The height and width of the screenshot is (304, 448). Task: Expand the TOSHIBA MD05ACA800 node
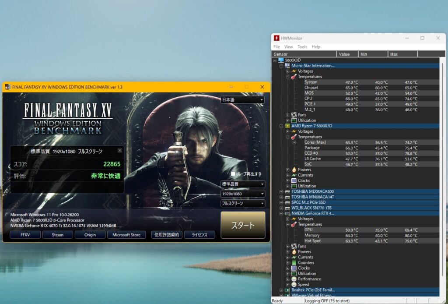pyautogui.click(x=281, y=191)
